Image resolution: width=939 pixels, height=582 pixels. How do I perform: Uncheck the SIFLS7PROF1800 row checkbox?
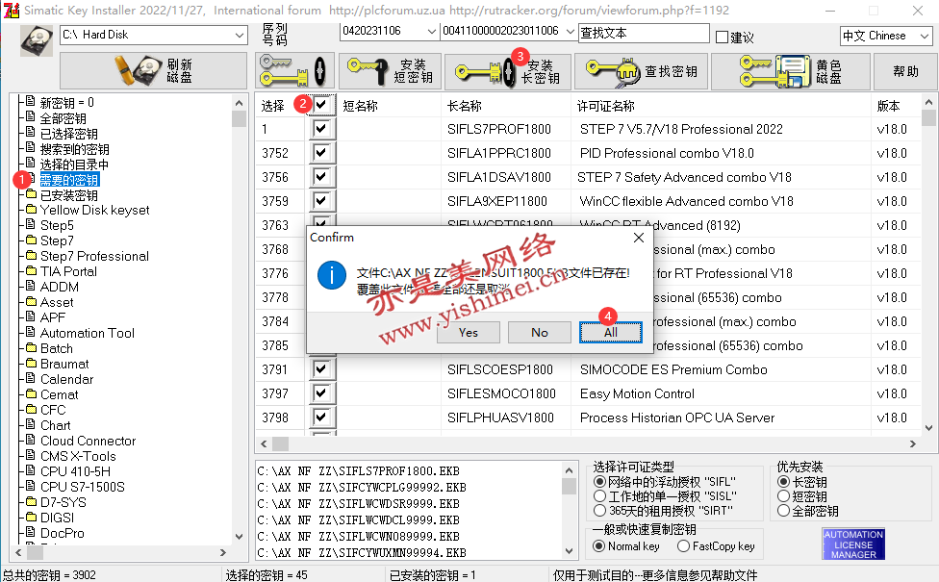pyautogui.click(x=322, y=128)
